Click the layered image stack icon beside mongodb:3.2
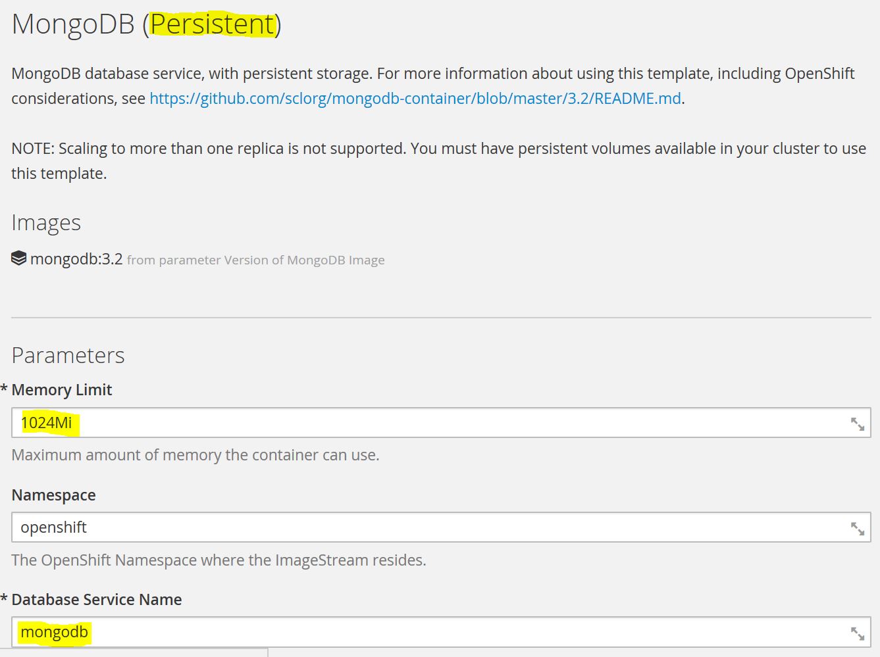 [19, 258]
